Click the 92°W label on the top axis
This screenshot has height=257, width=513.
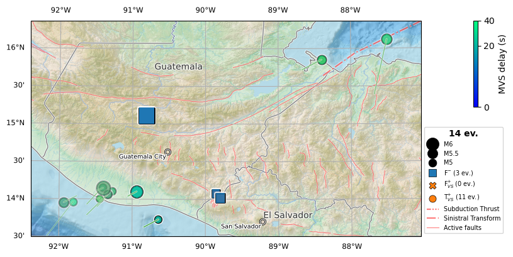(60, 10)
